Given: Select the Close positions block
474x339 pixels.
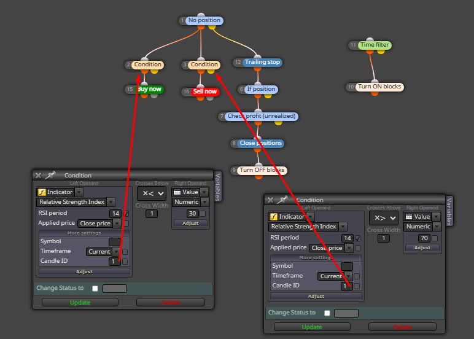Looking at the screenshot, I should coord(260,143).
